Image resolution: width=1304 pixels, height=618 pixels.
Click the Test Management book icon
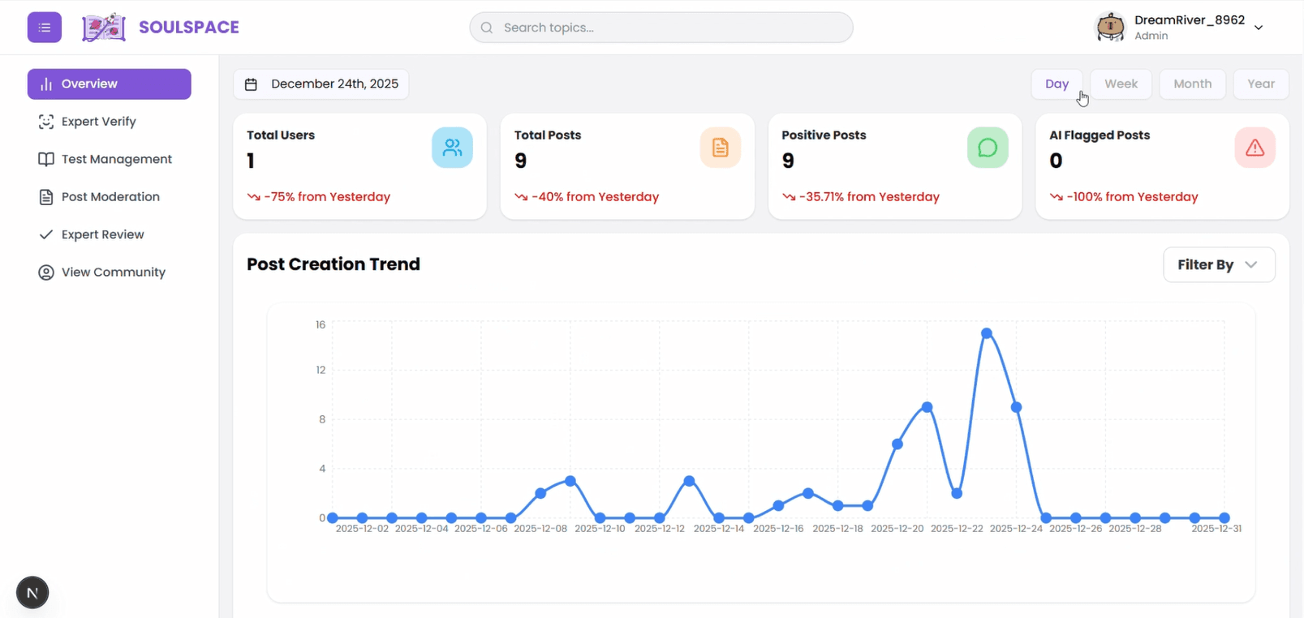(x=46, y=159)
